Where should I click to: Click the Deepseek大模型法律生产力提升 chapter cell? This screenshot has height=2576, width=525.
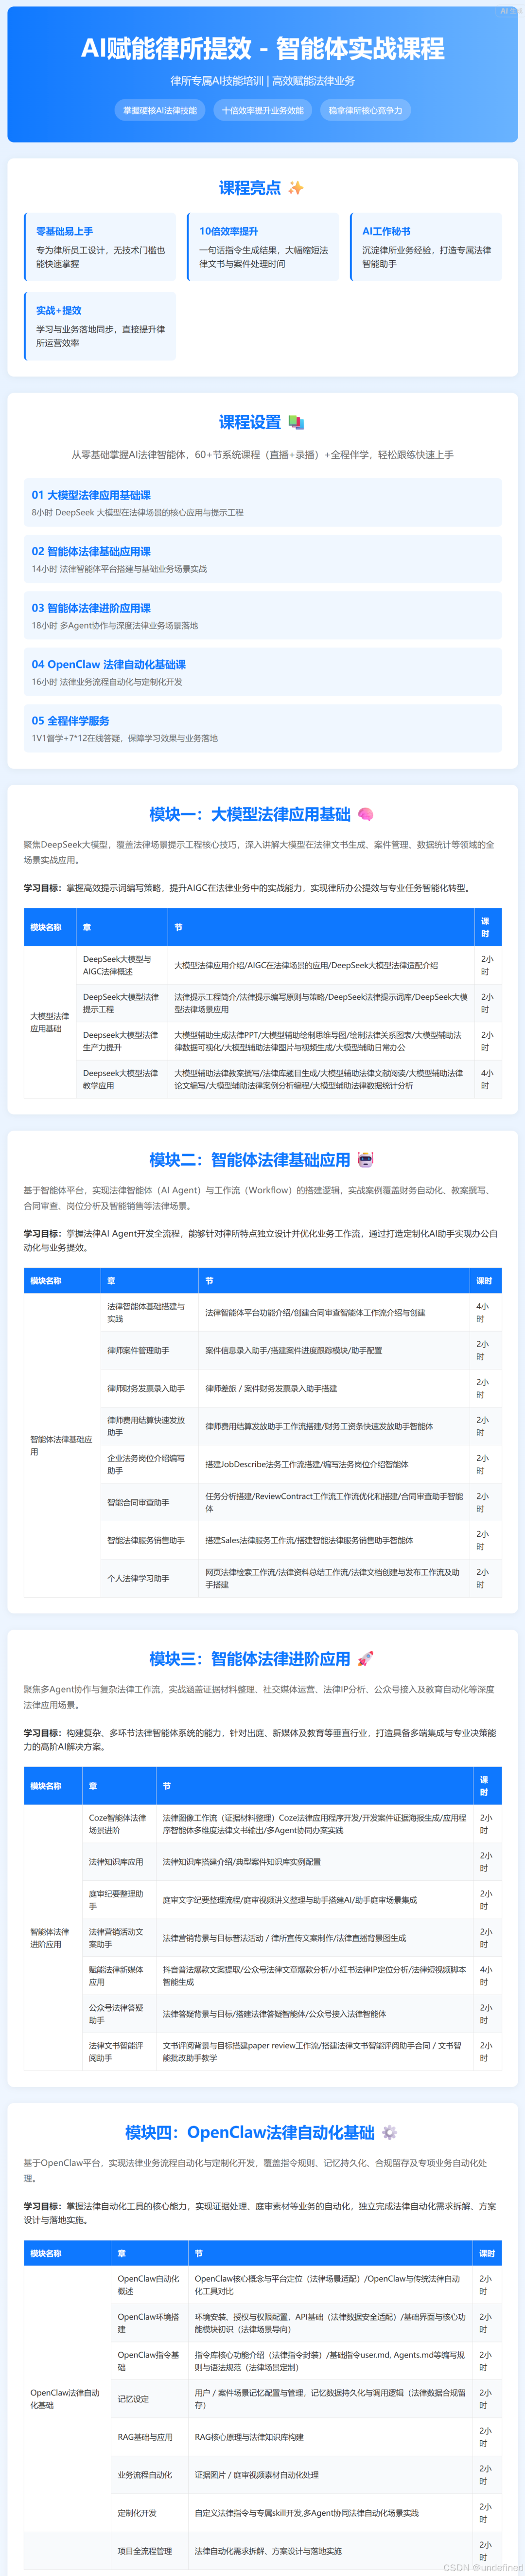[x=122, y=1041]
